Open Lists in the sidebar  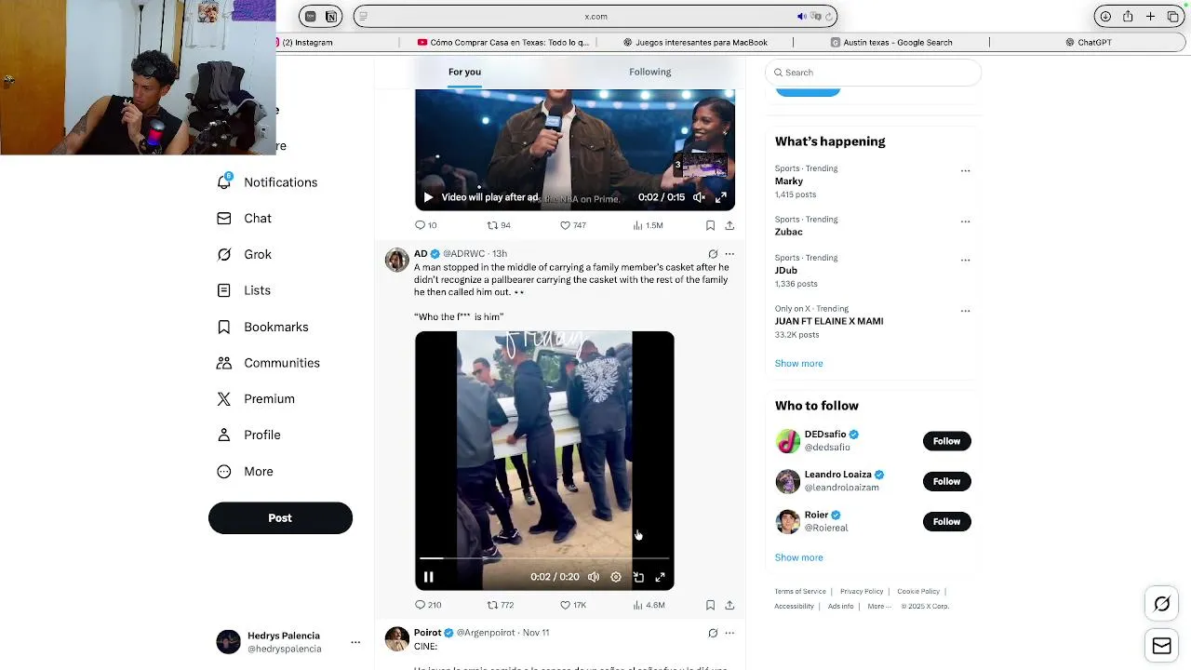tap(243, 290)
